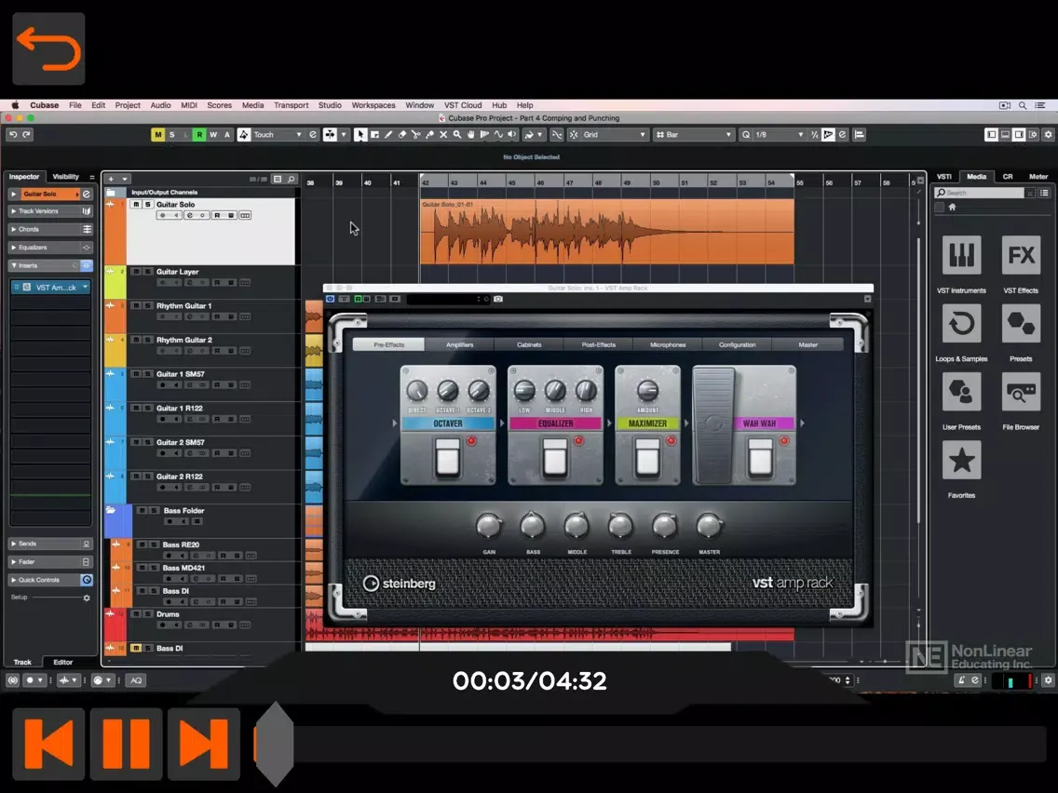Open the Studio menu
1058x793 pixels.
coord(330,105)
